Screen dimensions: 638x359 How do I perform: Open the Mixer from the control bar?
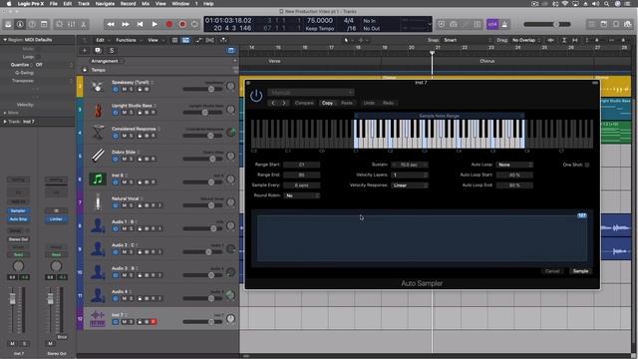[x=71, y=24]
